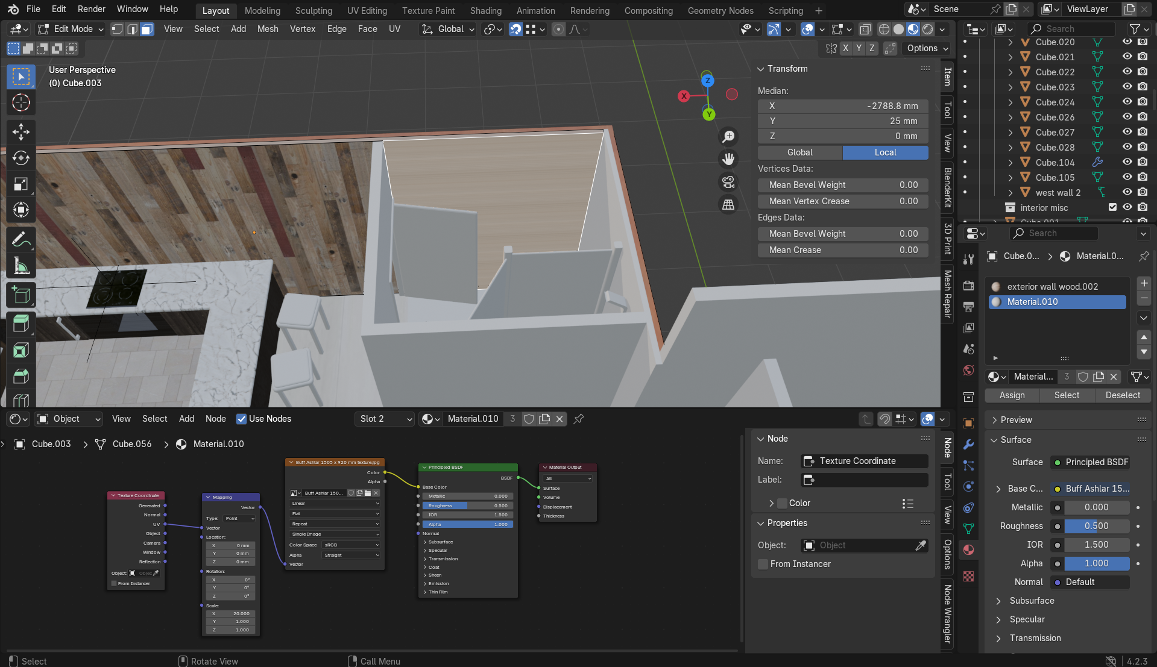This screenshot has height=667, width=1157.
Task: Click the Options button in viewport header
Action: [x=927, y=48]
